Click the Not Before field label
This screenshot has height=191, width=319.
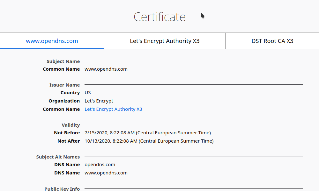67,133
